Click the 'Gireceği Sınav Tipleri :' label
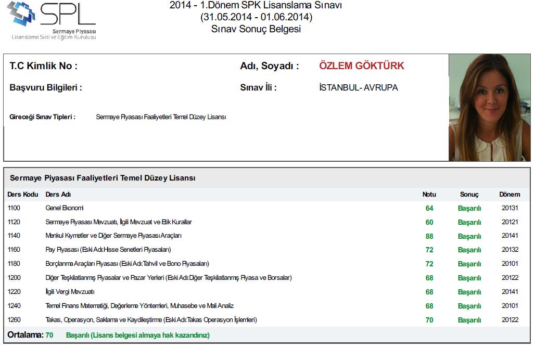This screenshot has height=348, width=535. (x=42, y=117)
